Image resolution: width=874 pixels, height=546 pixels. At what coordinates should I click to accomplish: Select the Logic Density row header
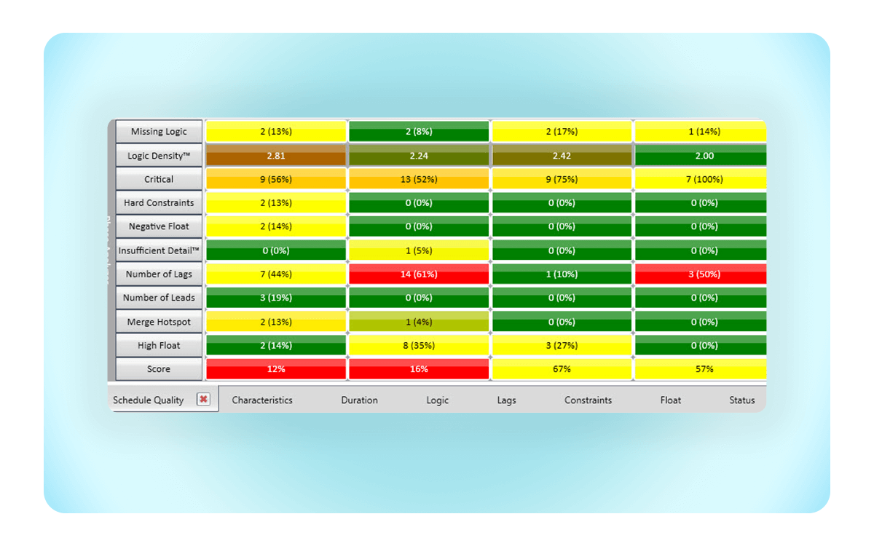[159, 156]
